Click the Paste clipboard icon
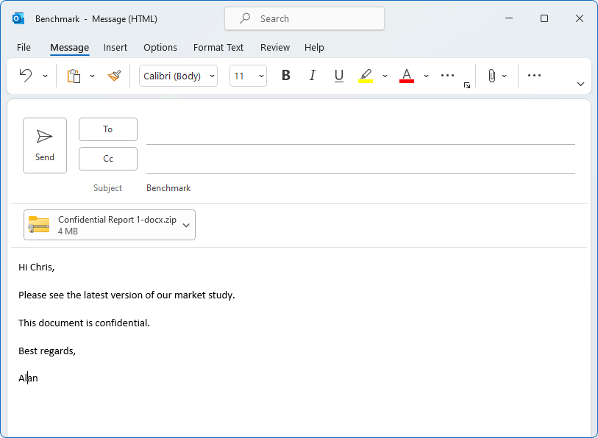Image resolution: width=598 pixels, height=438 pixels. (74, 76)
